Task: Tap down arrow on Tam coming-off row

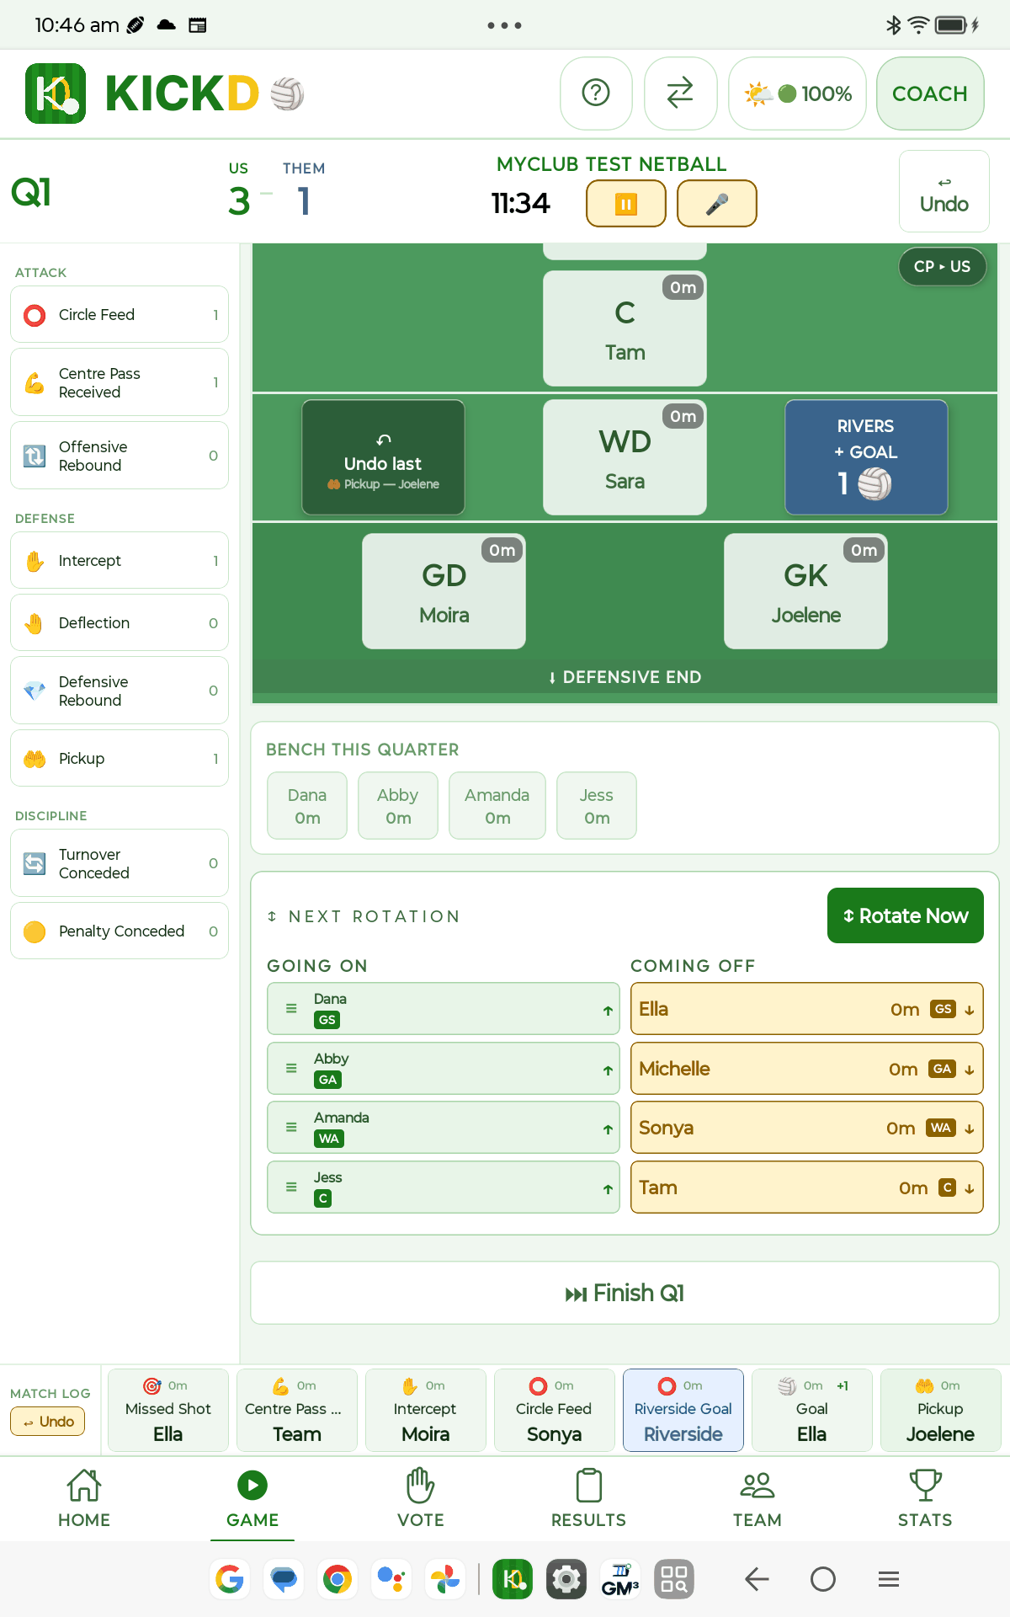Action: (x=970, y=1188)
